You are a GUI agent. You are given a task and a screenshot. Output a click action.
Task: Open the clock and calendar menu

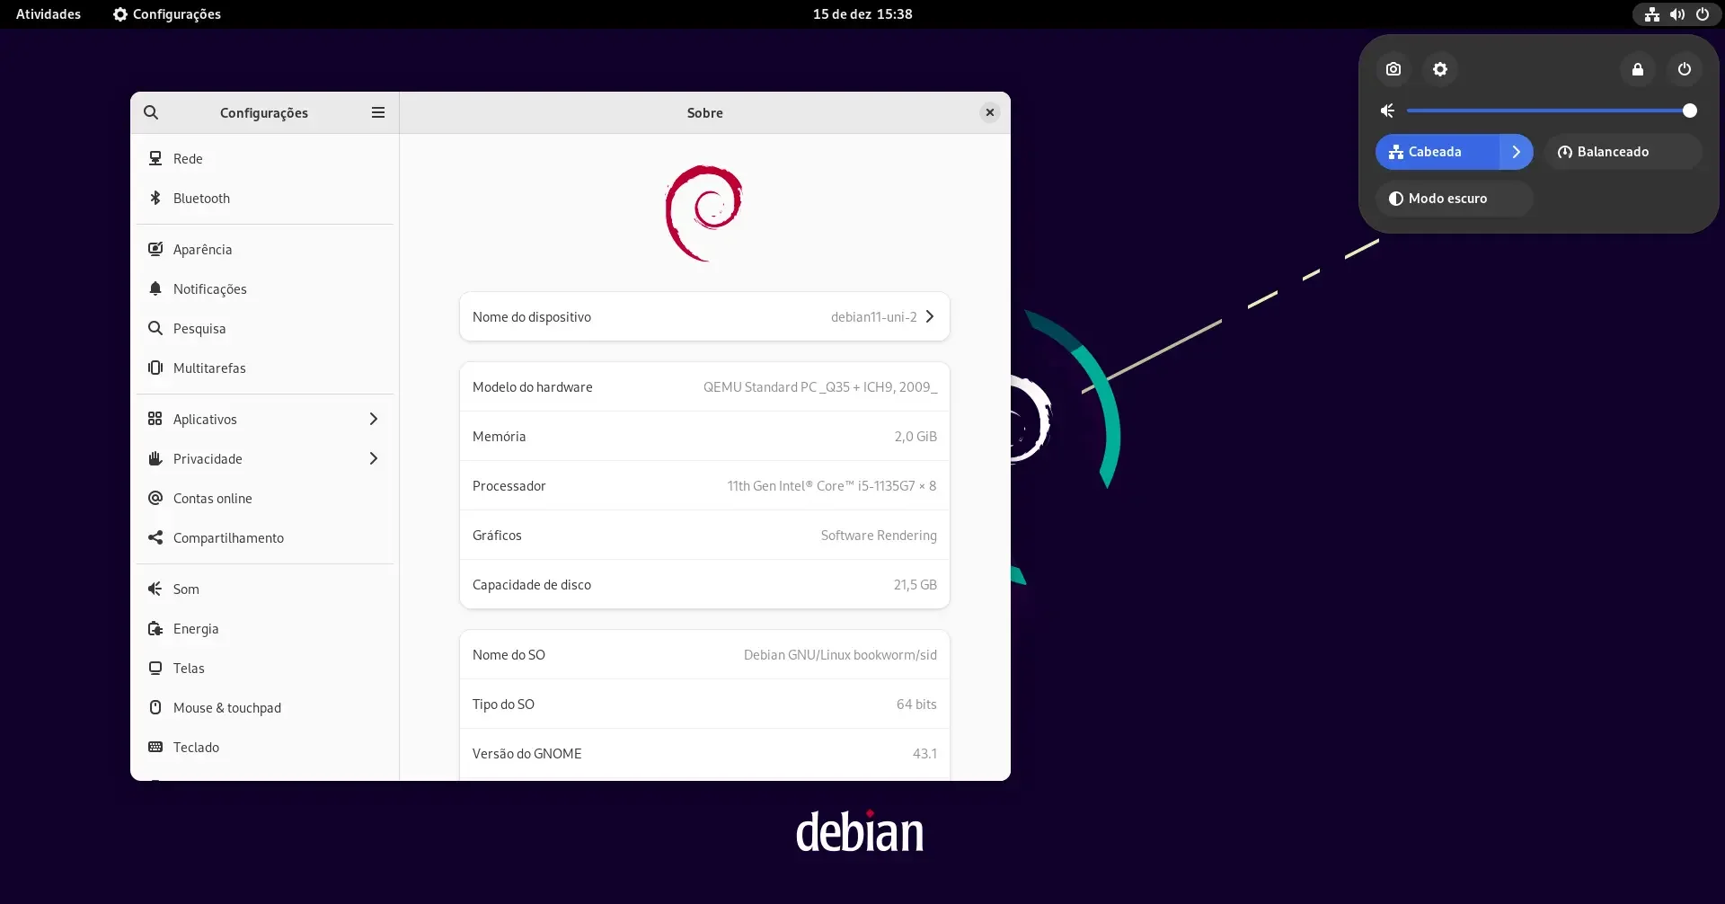[x=862, y=14]
